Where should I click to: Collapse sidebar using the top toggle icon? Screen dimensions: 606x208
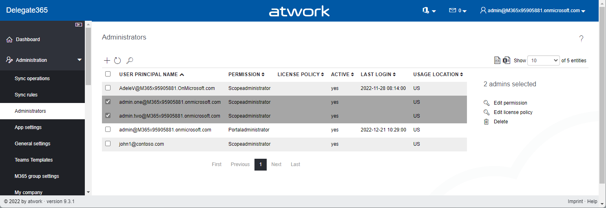coord(79,25)
